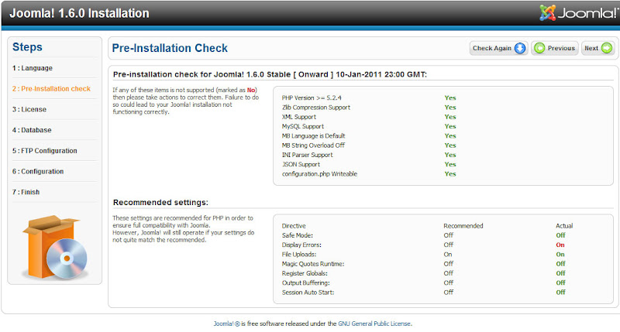Click the Steps sidebar heading
Viewport: 620px width, 332px height.
coord(27,46)
